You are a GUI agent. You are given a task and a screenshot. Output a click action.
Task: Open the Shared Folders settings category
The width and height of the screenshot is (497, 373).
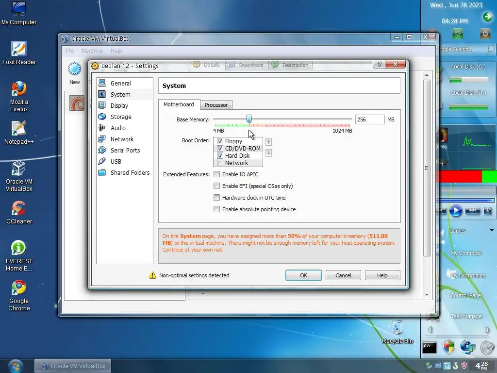[x=124, y=172]
